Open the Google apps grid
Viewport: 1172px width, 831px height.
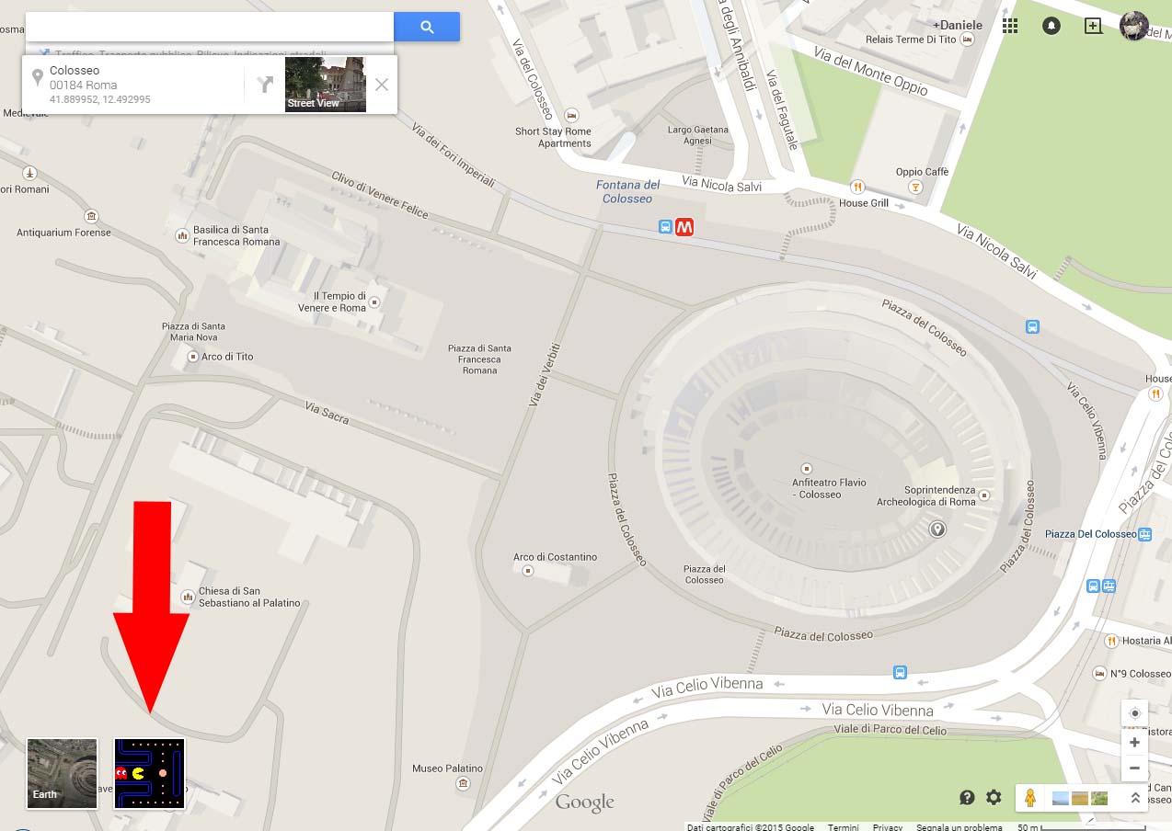pyautogui.click(x=1010, y=26)
